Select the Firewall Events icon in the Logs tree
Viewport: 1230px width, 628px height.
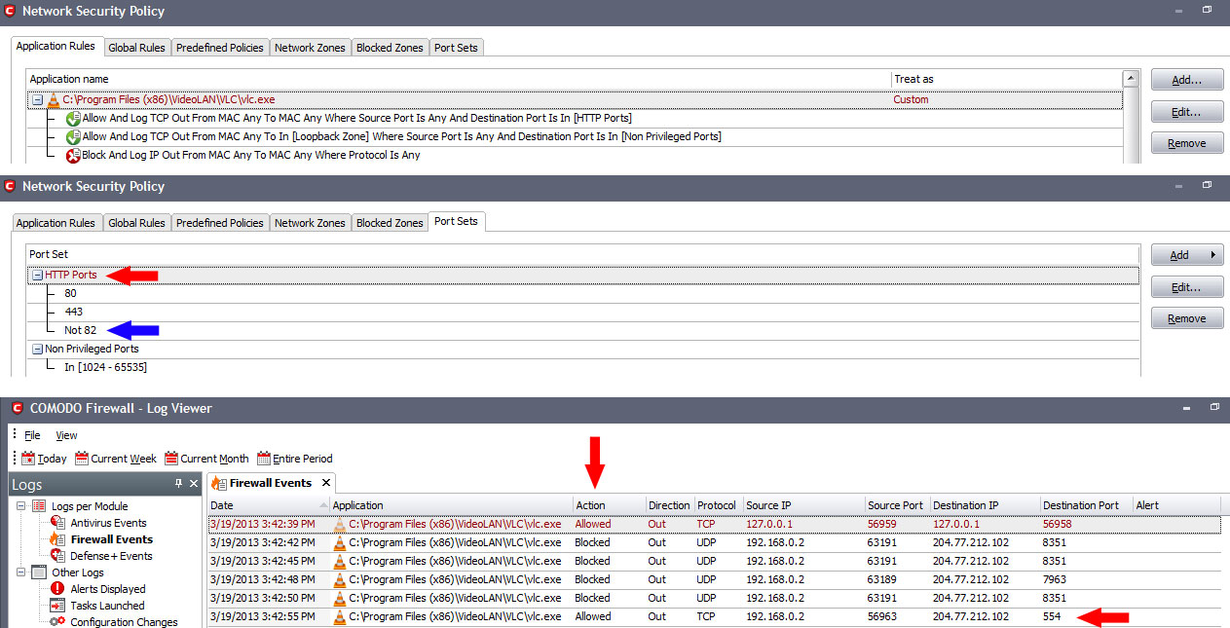tap(56, 539)
